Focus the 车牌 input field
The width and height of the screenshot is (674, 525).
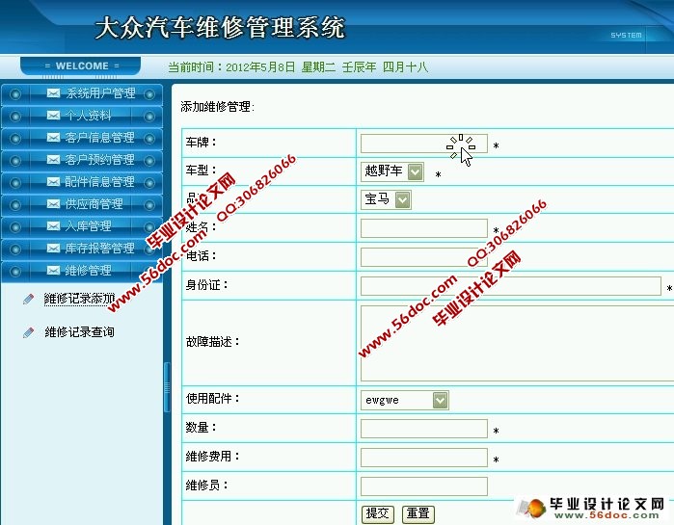click(x=424, y=144)
